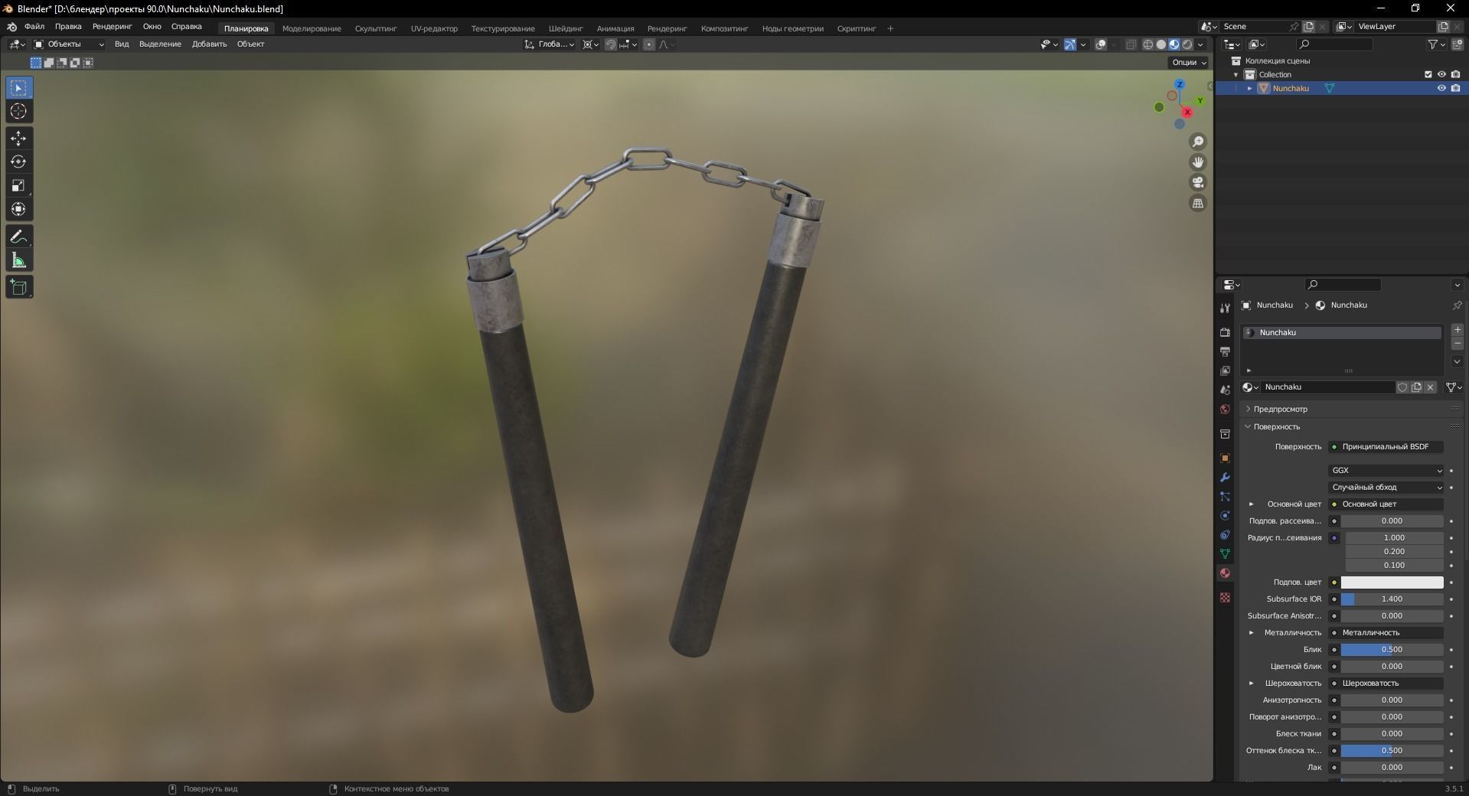The height and width of the screenshot is (796, 1469).
Task: Adjust the 'Блик' specular slider
Action: pos(1392,650)
